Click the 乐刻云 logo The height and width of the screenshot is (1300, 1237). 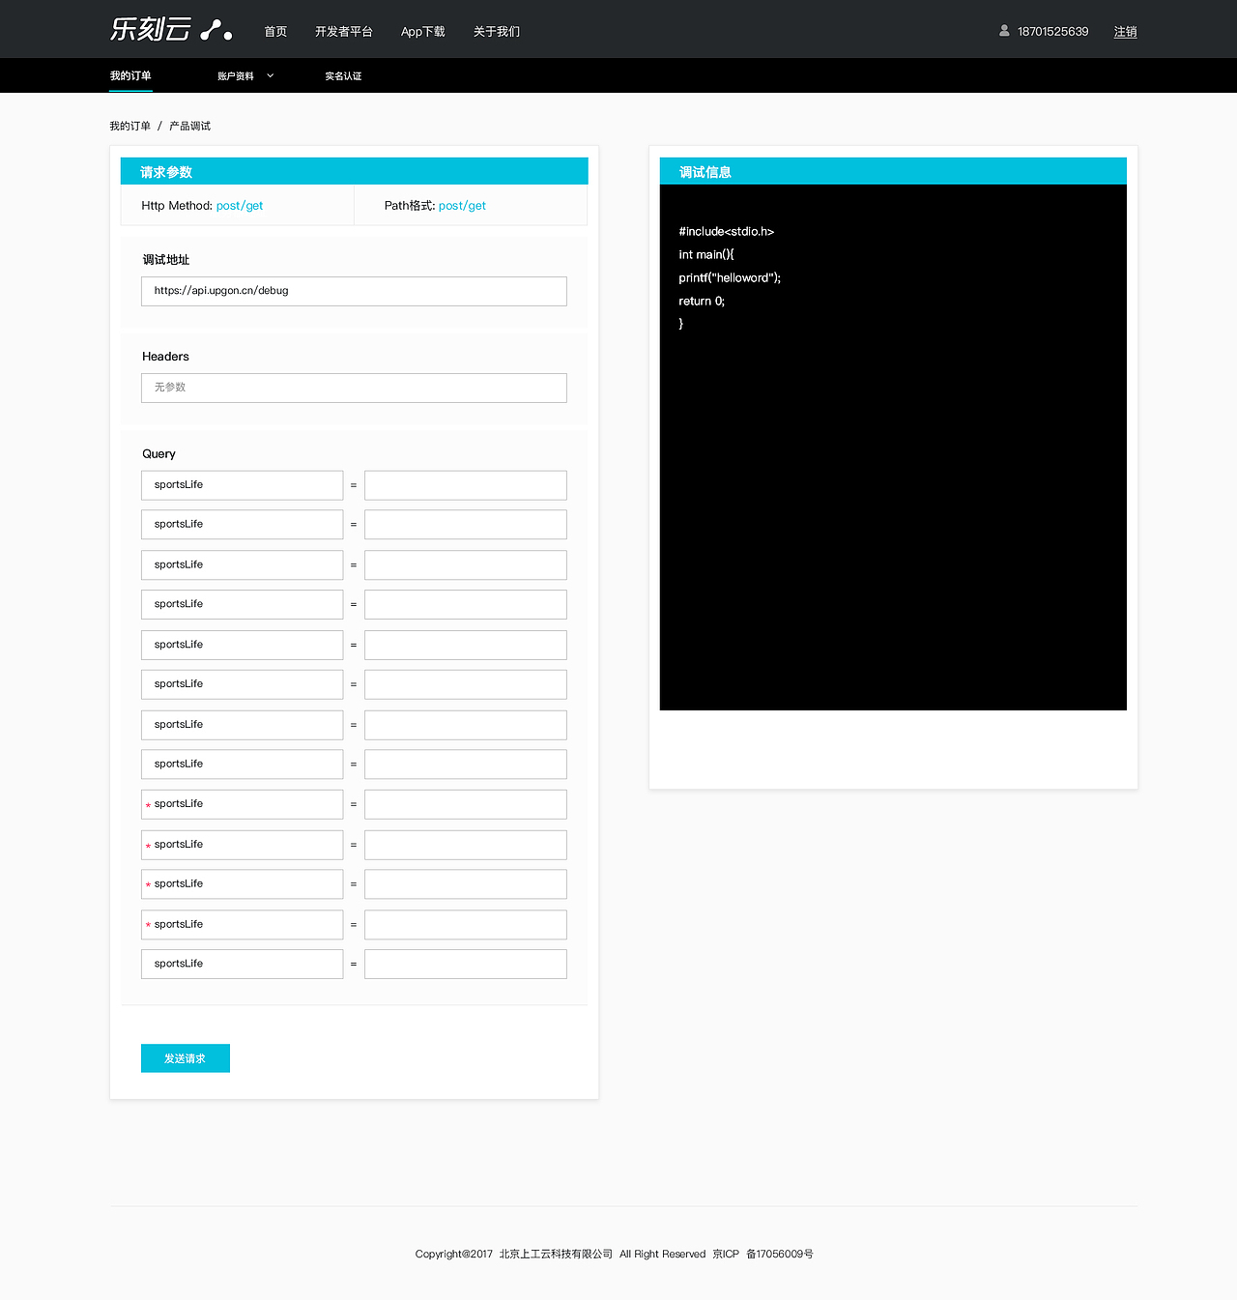(171, 30)
